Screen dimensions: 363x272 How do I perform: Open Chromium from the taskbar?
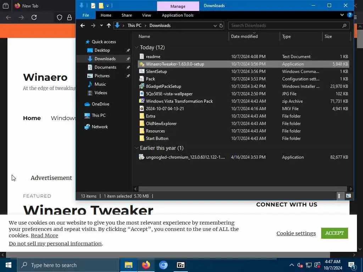(x=163, y=265)
